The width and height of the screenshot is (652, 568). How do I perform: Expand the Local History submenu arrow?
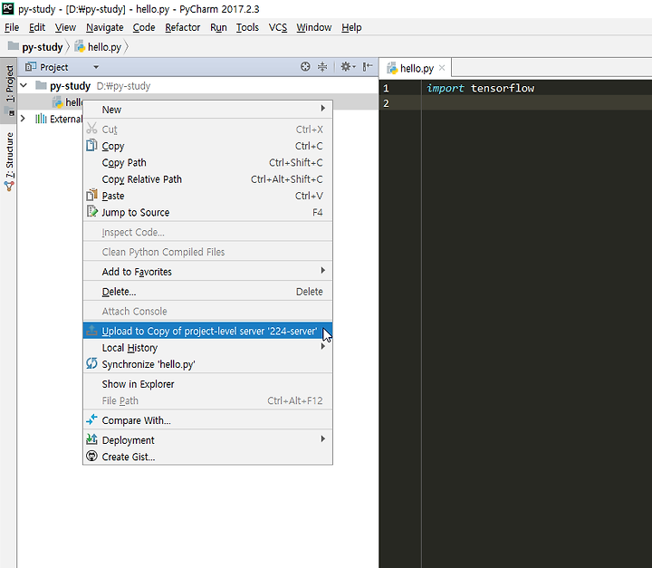tap(322, 347)
